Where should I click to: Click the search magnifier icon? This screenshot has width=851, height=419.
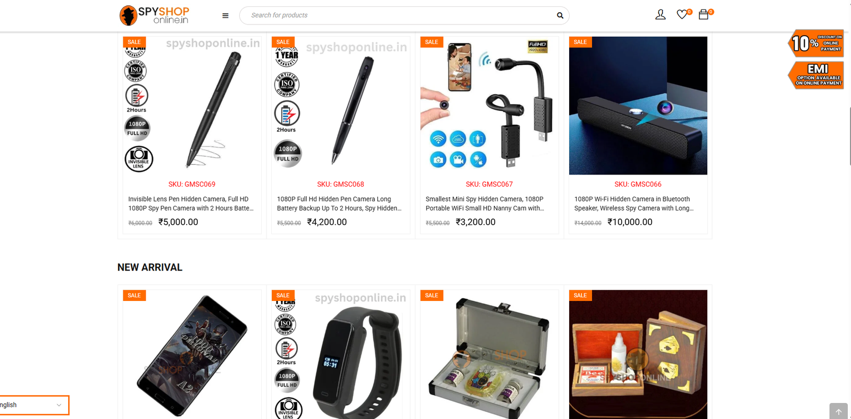560,15
